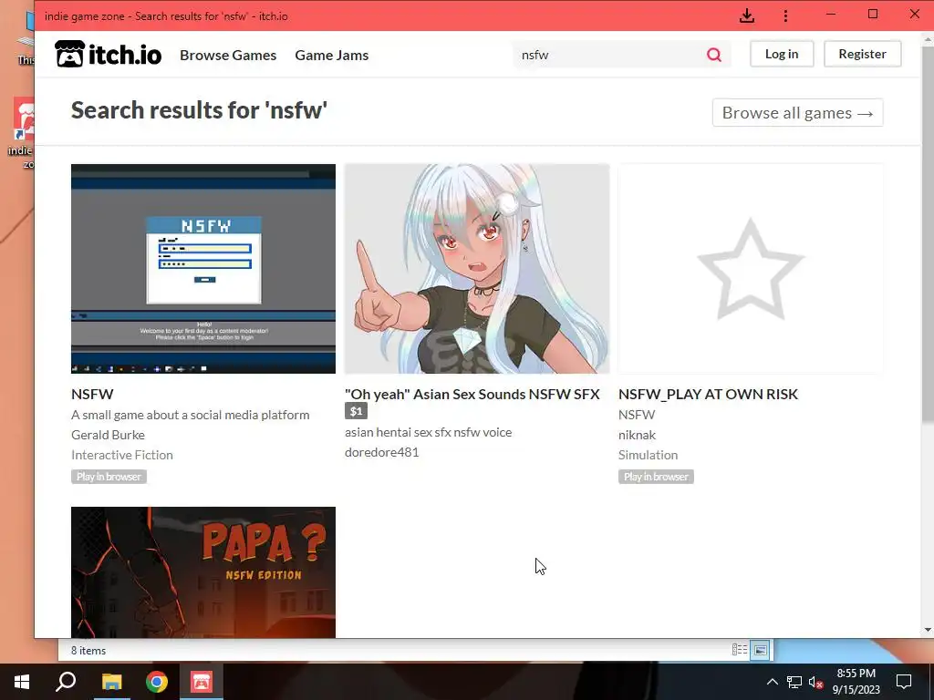The height and width of the screenshot is (700, 934).
Task: Click the page's vertical scrollbar thumb
Action: pos(928,235)
